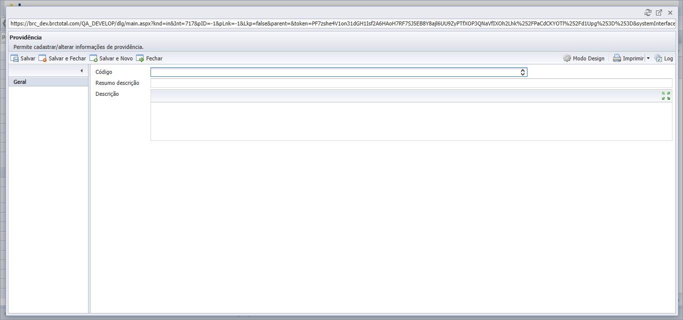Click the 'Providência' title text

(x=25, y=37)
